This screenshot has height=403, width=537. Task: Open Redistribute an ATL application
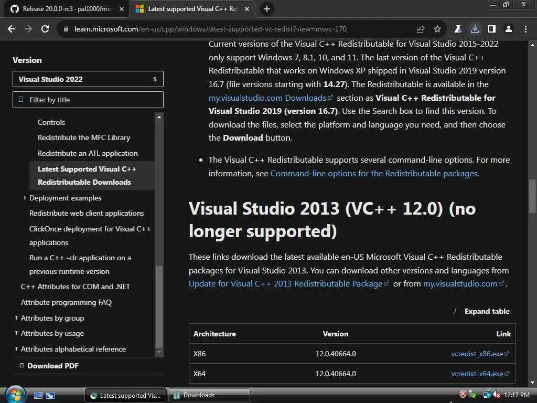pyautogui.click(x=88, y=154)
